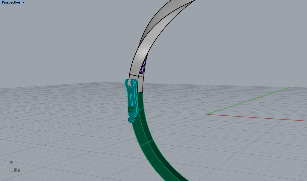Open the Perspective viewport title menu
Screen dimensions: 307x181
pos(11,2)
